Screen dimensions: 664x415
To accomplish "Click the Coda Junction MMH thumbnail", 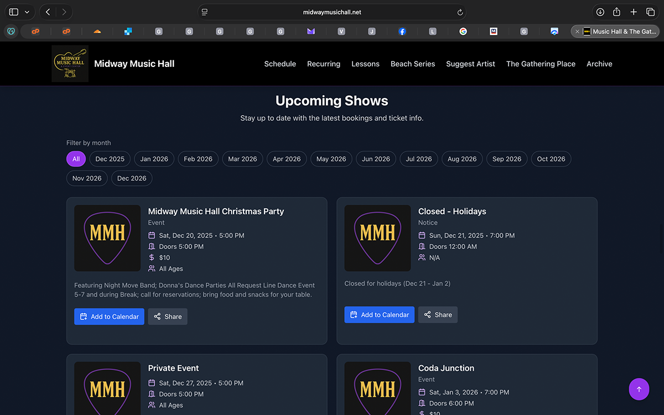I will (x=377, y=388).
